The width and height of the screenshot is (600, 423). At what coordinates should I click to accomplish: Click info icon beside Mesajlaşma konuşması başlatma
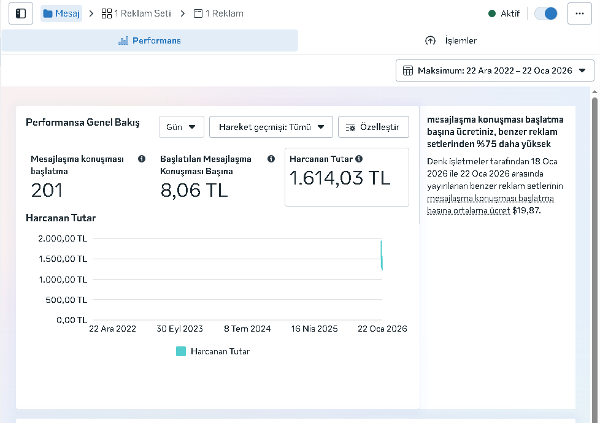(142, 159)
